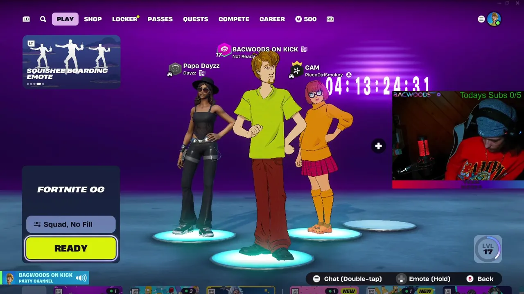
Task: Click the Not Ready status text
Action: pyautogui.click(x=244, y=56)
